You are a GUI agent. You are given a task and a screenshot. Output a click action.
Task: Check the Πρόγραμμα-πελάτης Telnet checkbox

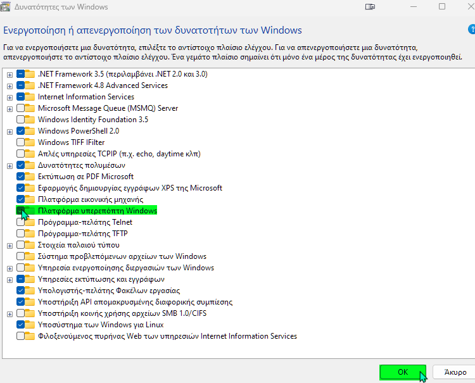pyautogui.click(x=21, y=222)
